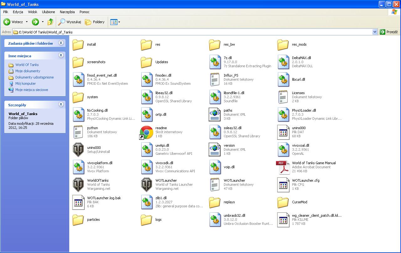
Task: Select the PhysXLoader.dll icon
Action: [x=283, y=115]
